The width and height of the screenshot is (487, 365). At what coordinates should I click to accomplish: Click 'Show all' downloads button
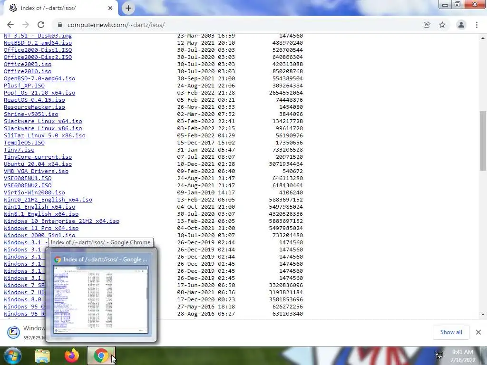coord(451,332)
